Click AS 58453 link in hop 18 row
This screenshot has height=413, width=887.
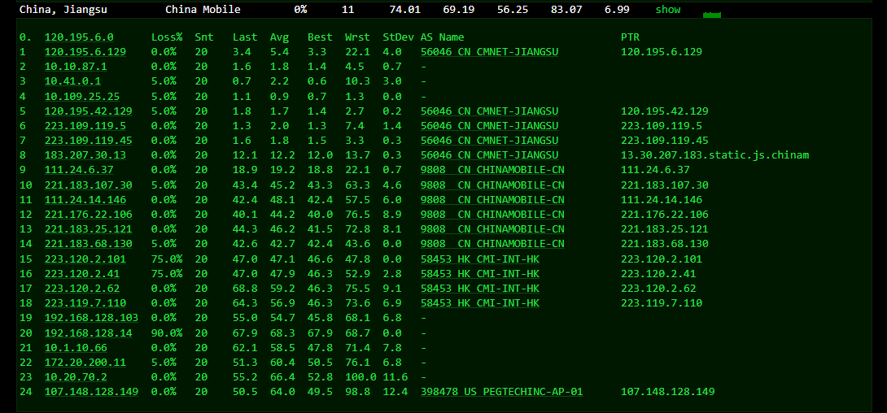[479, 303]
